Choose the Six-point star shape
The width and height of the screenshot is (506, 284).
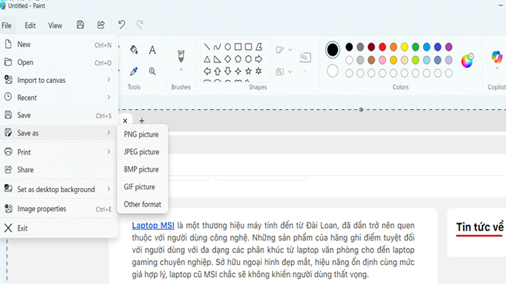259,71
